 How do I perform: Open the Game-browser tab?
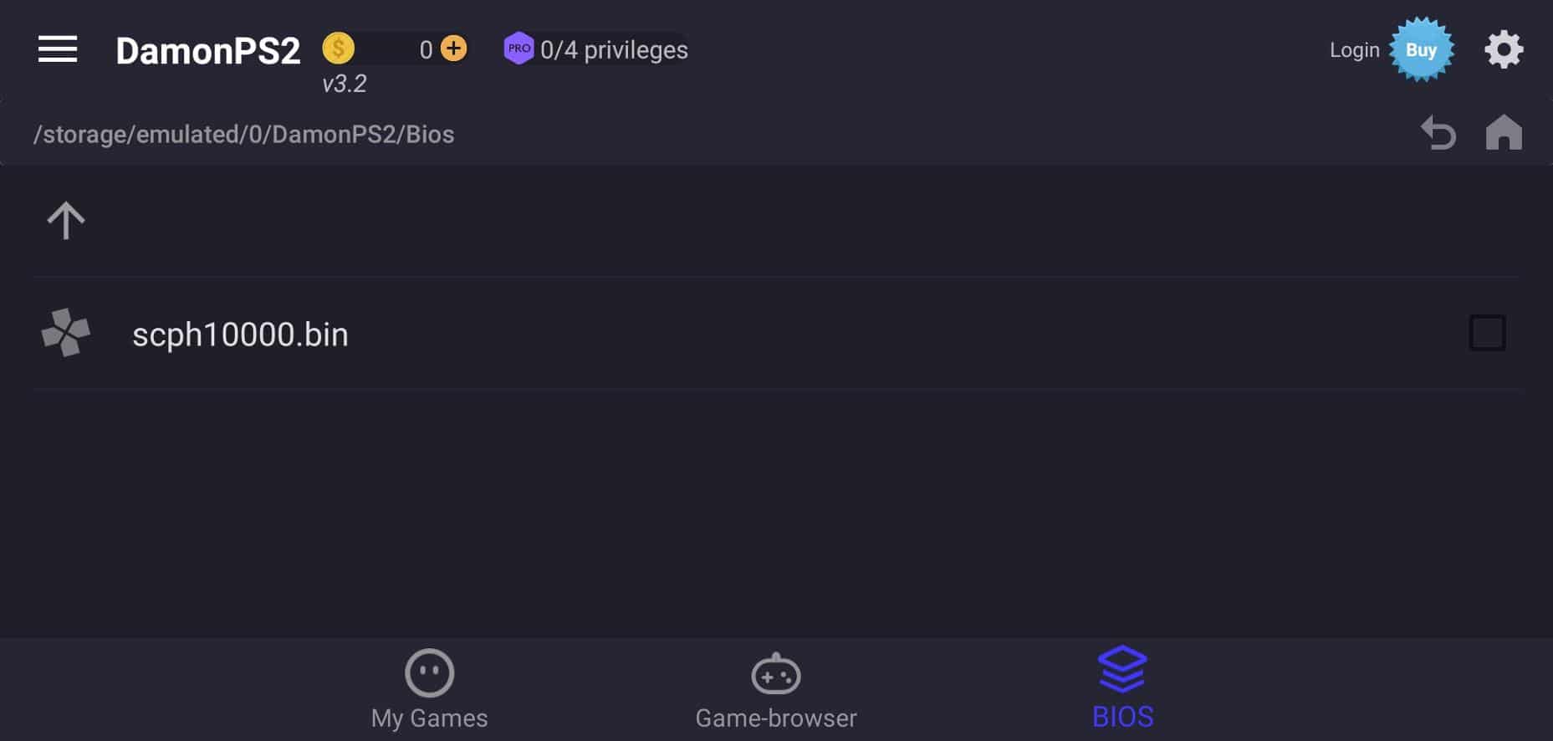[x=776, y=690]
